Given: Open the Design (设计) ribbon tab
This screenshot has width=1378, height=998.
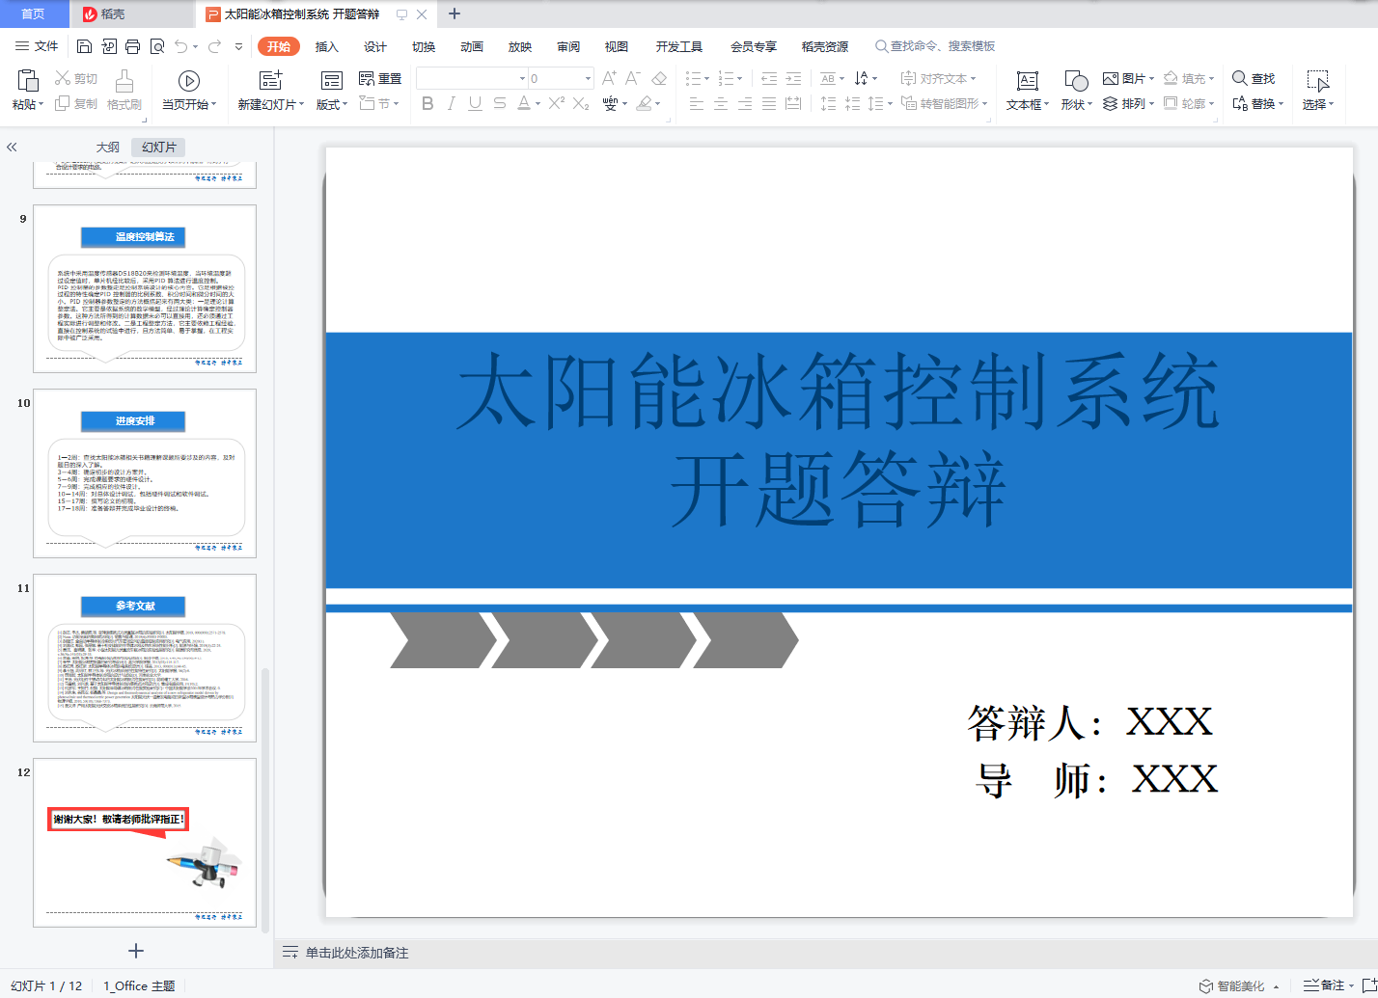Looking at the screenshot, I should pos(375,46).
